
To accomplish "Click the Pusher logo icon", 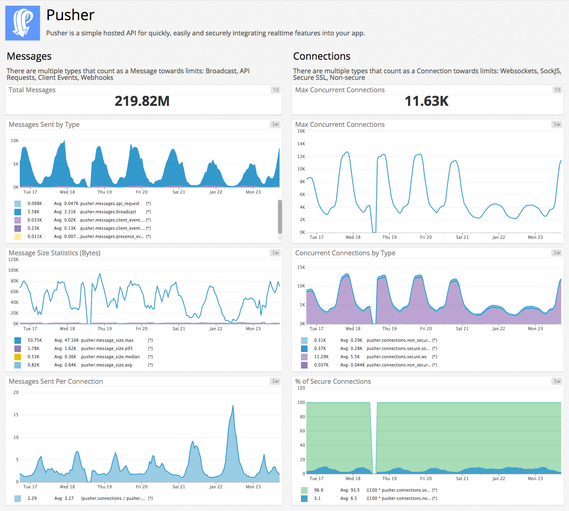I will [x=23, y=23].
